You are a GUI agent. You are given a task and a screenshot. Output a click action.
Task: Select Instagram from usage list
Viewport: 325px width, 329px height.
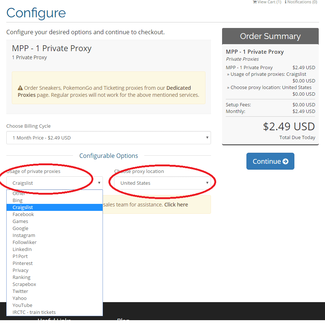tap(55, 235)
